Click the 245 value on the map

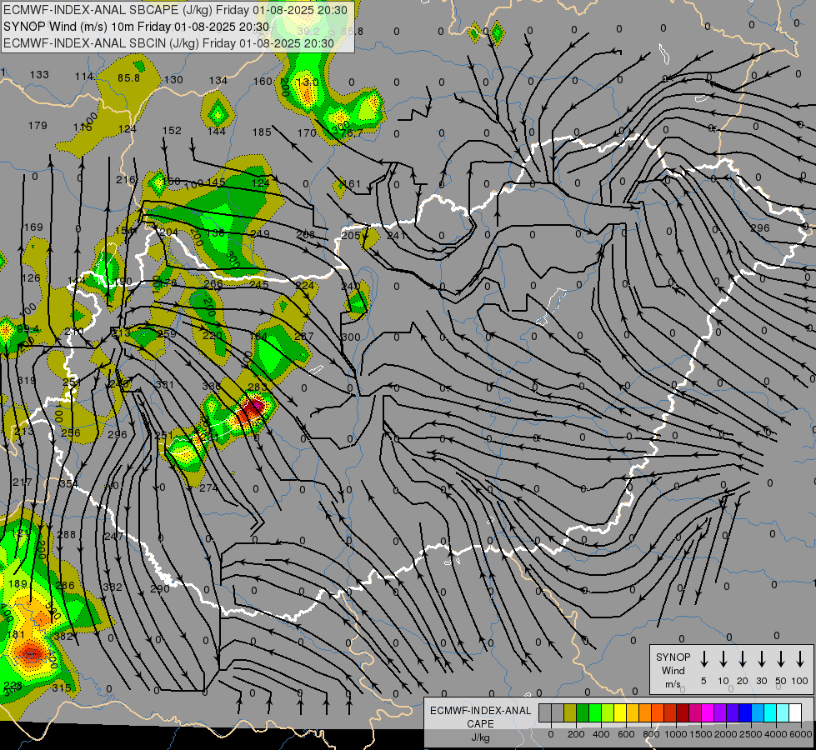tap(259, 284)
